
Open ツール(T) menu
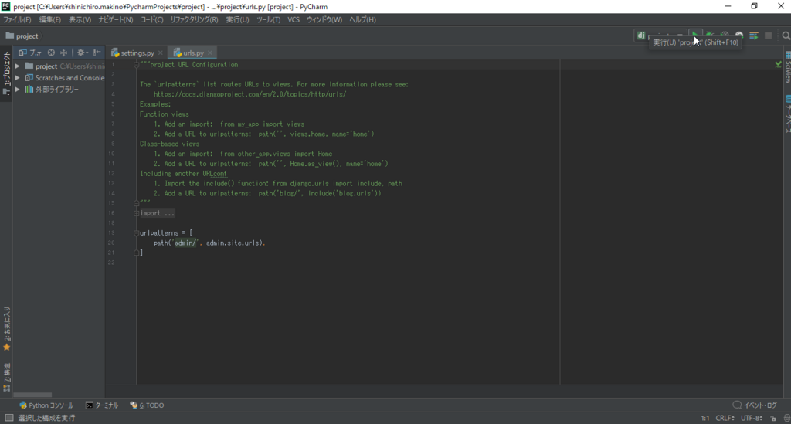click(268, 19)
